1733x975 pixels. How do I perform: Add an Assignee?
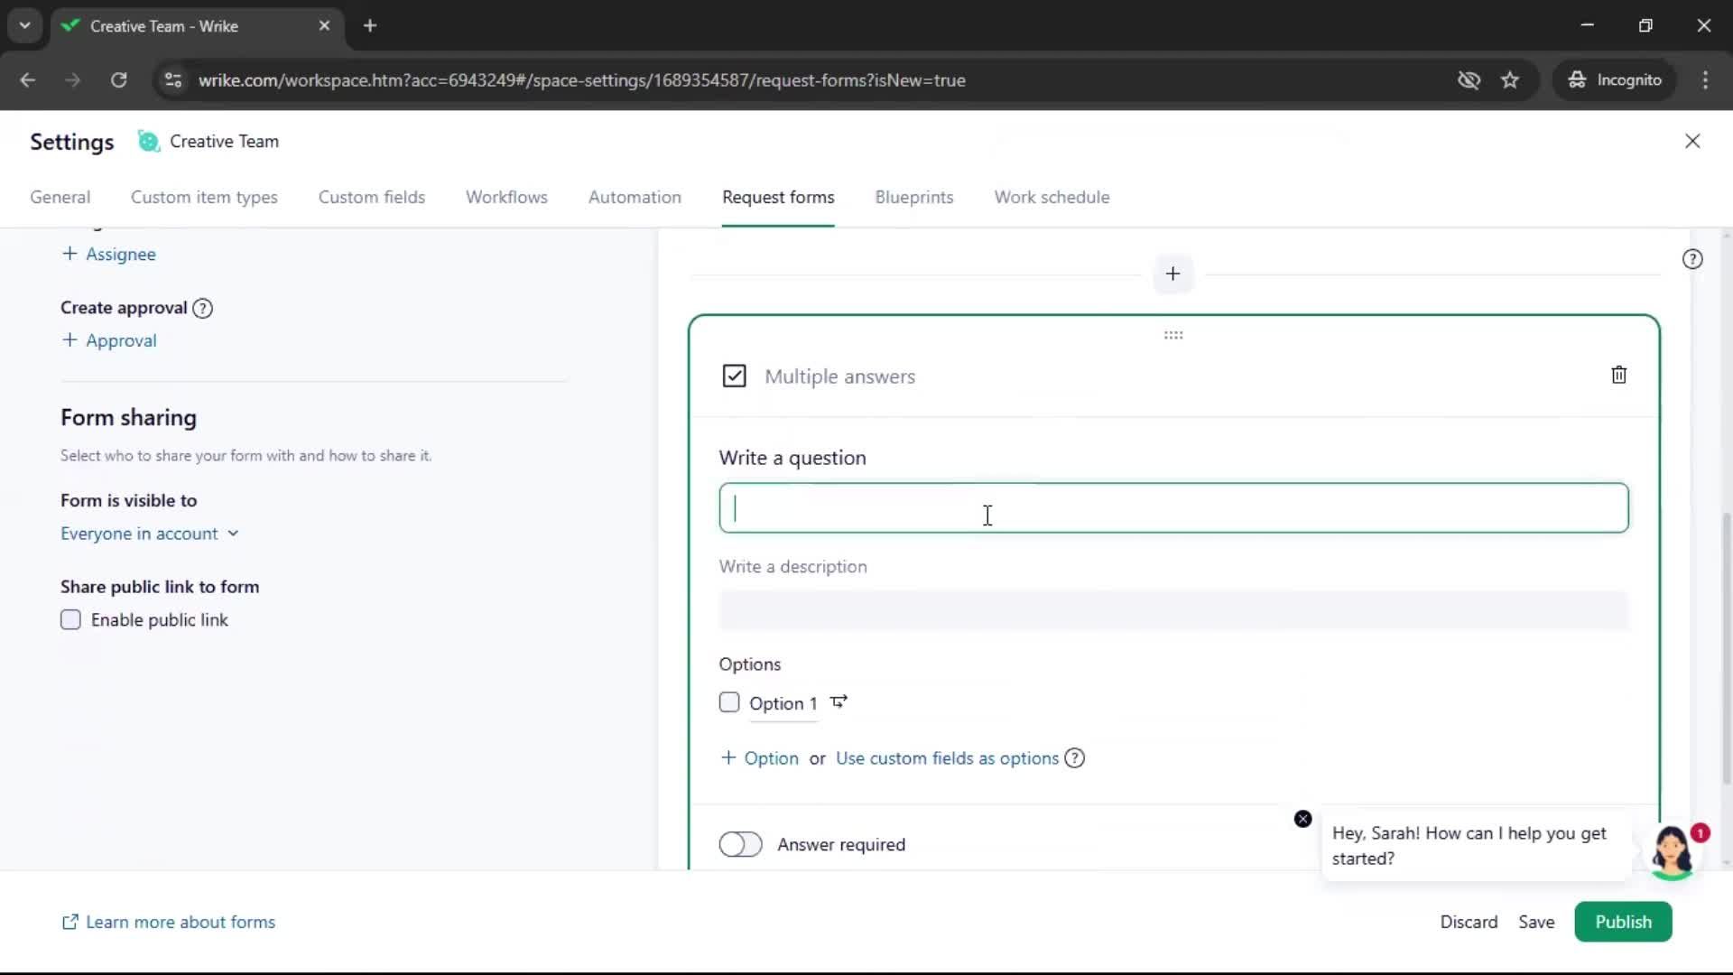point(108,254)
